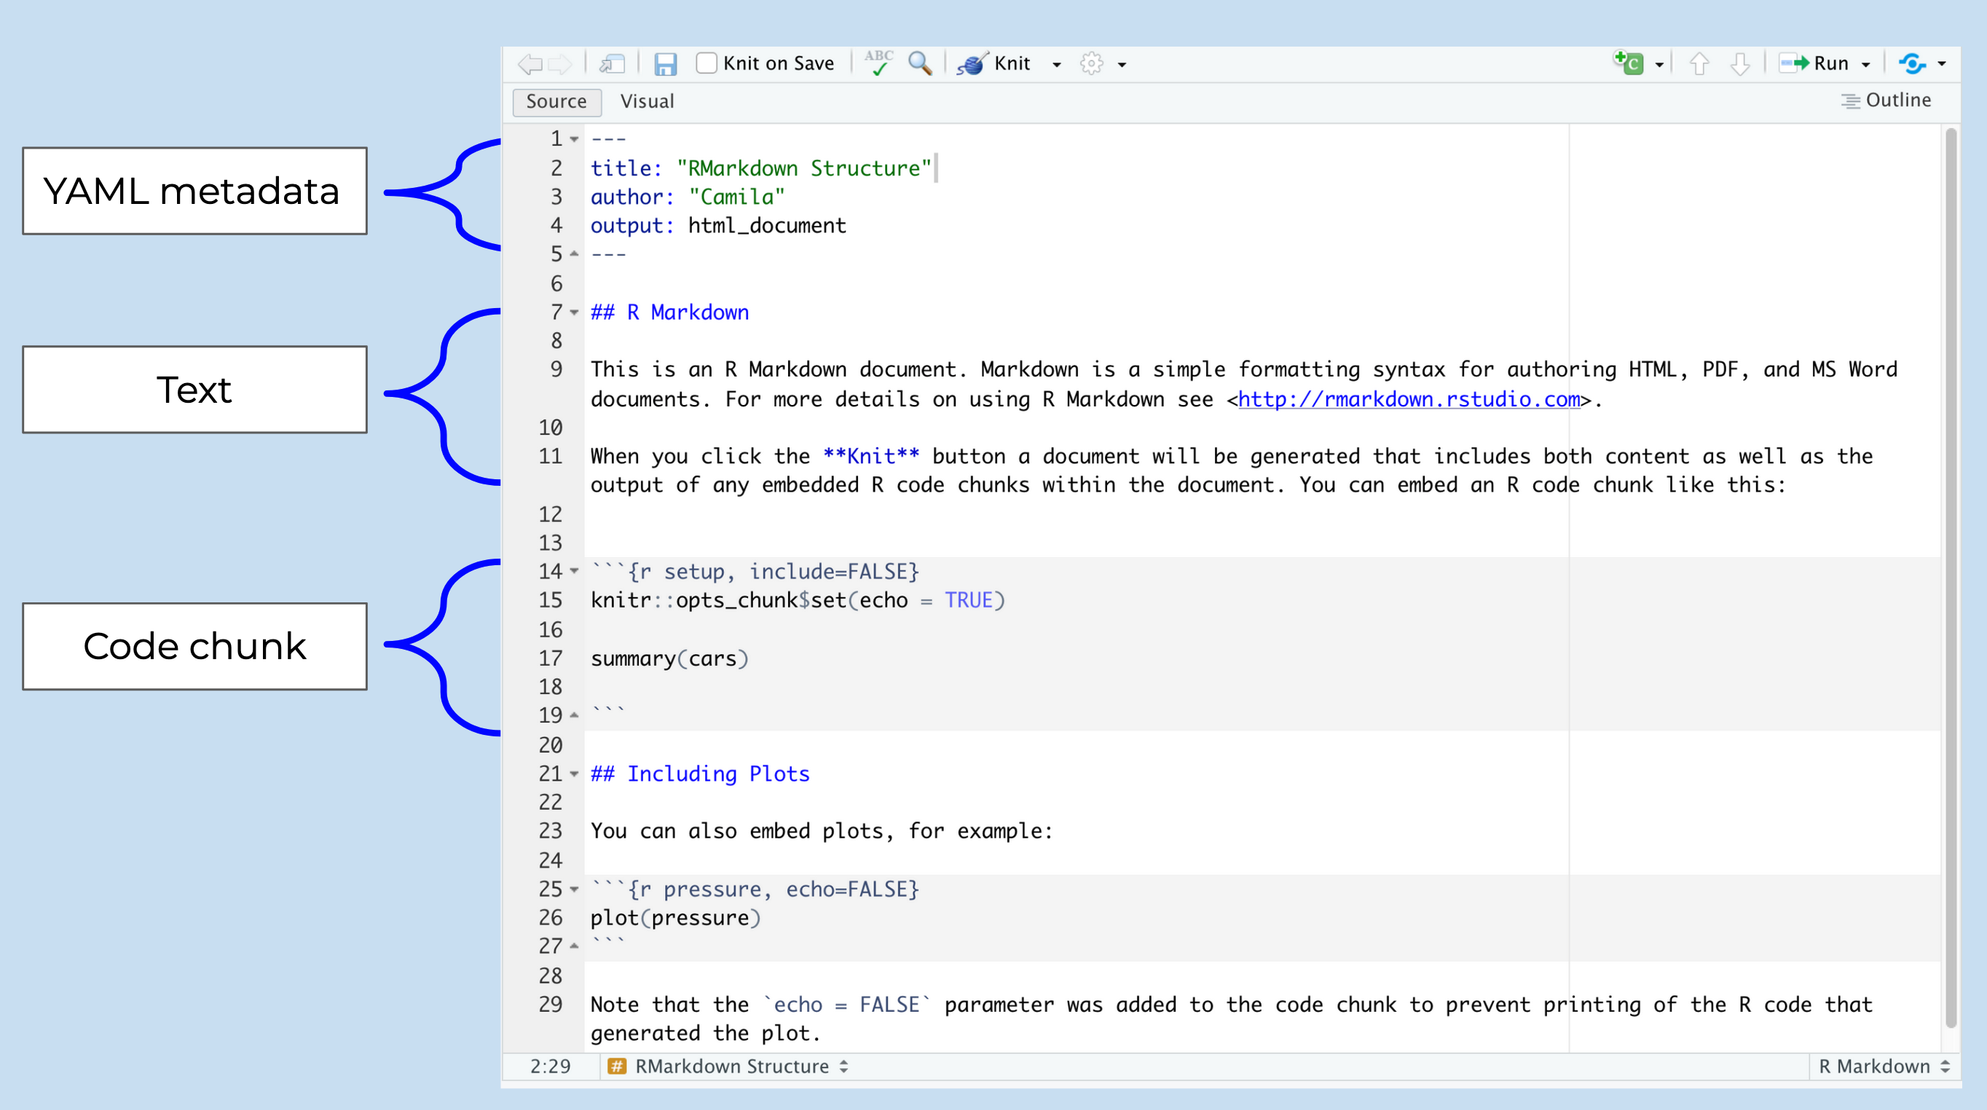Screen dimensions: 1987x1110
Task: Click fold arrow at line 27
Action: (x=574, y=946)
